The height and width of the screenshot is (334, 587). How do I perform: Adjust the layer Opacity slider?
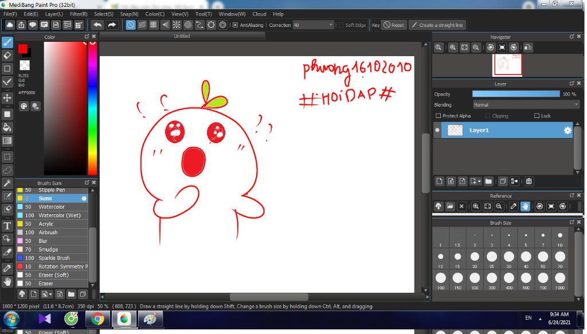click(516, 95)
